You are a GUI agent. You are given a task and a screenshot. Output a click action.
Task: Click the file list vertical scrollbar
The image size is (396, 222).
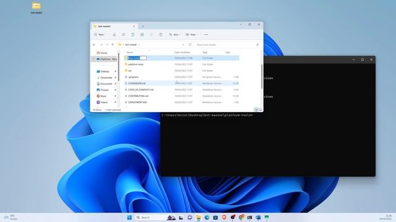(262, 76)
